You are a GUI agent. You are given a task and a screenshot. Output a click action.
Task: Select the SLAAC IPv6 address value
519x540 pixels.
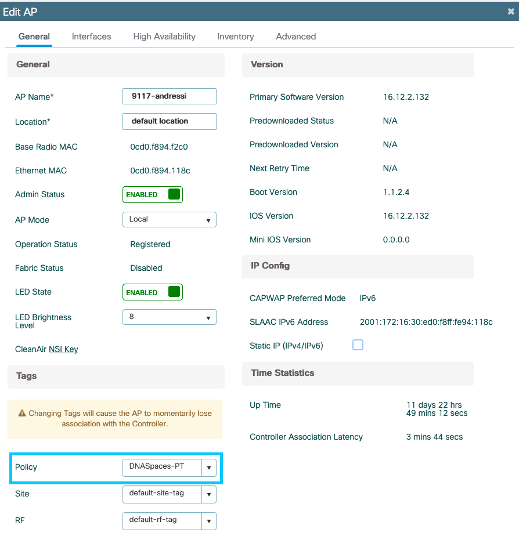(x=426, y=322)
